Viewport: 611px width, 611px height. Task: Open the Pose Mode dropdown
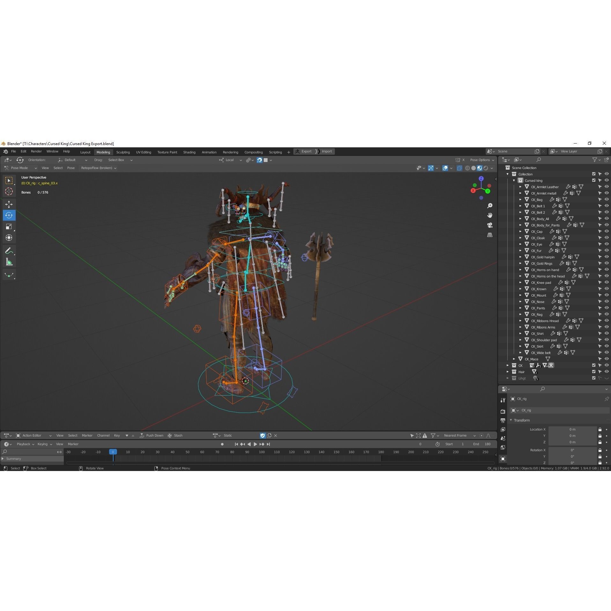20,168
